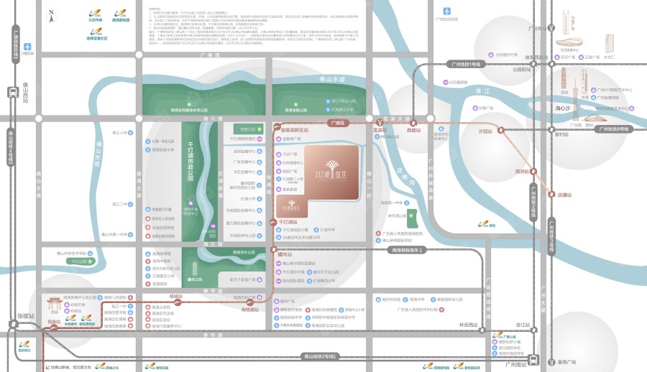Image resolution: width=647 pixels, height=372 pixels.
Task: Click the 西朗站 station marker
Action: [413, 123]
